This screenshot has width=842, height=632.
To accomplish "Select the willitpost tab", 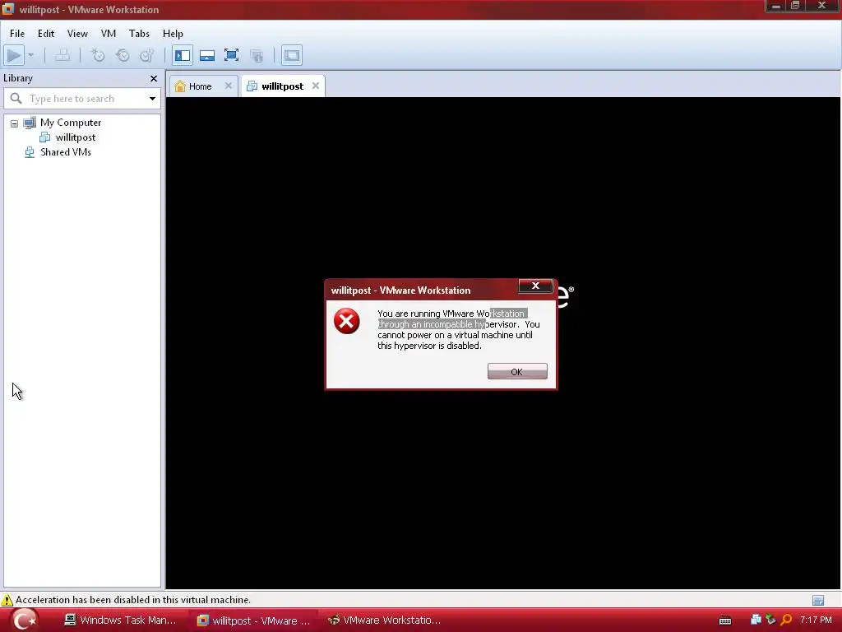I will coord(283,86).
